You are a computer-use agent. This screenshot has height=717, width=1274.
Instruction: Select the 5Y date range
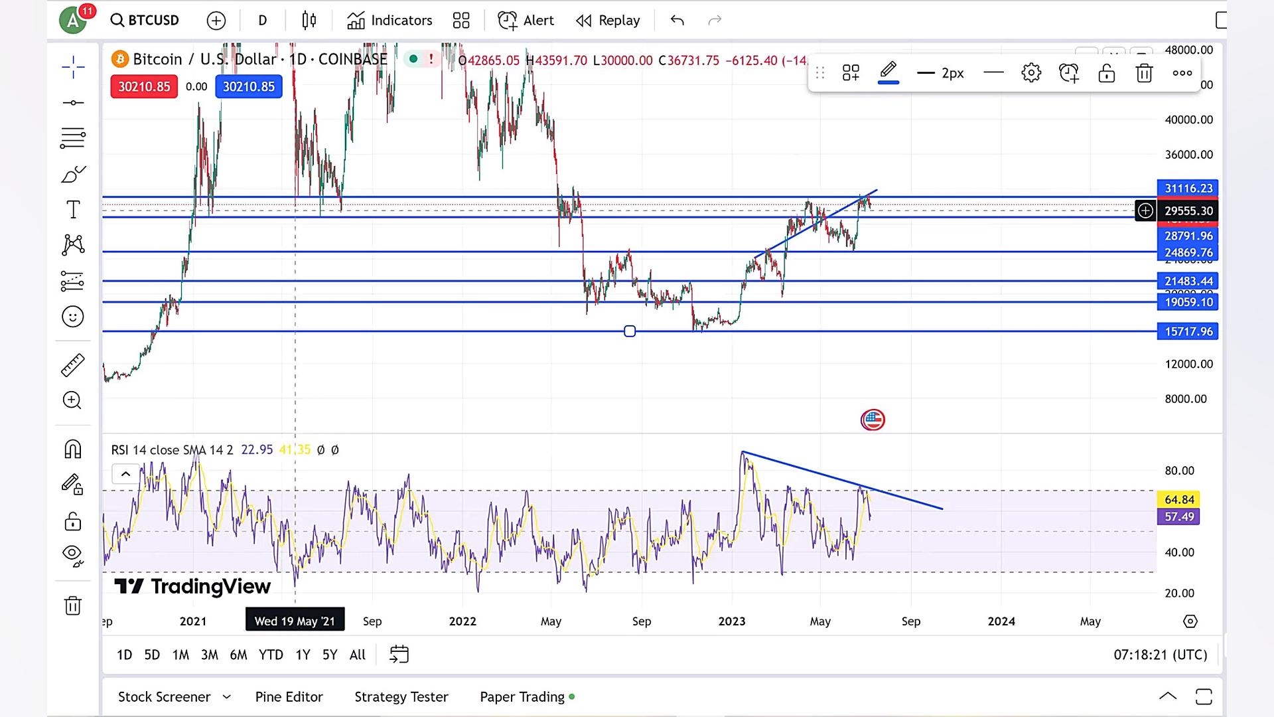tap(330, 655)
